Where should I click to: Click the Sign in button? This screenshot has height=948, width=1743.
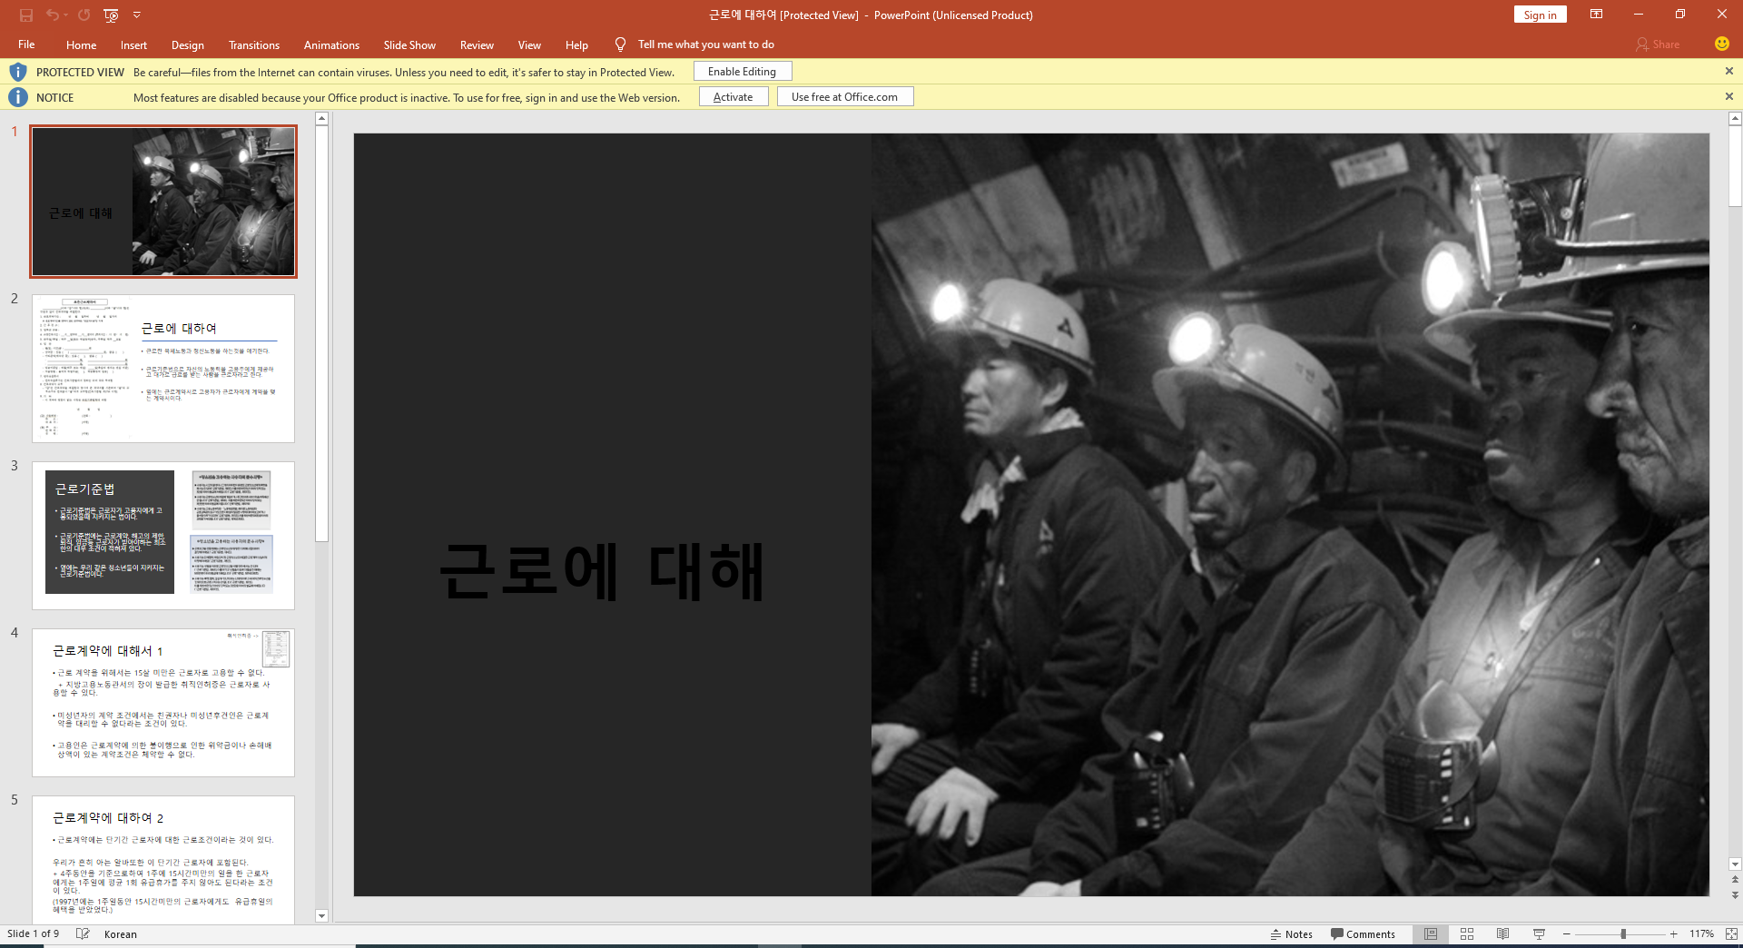click(x=1540, y=15)
